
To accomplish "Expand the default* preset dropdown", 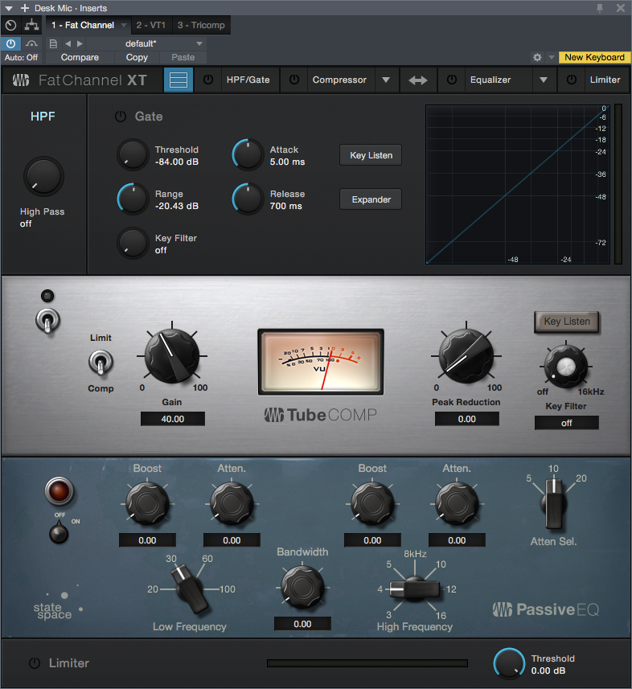I will tap(199, 43).
